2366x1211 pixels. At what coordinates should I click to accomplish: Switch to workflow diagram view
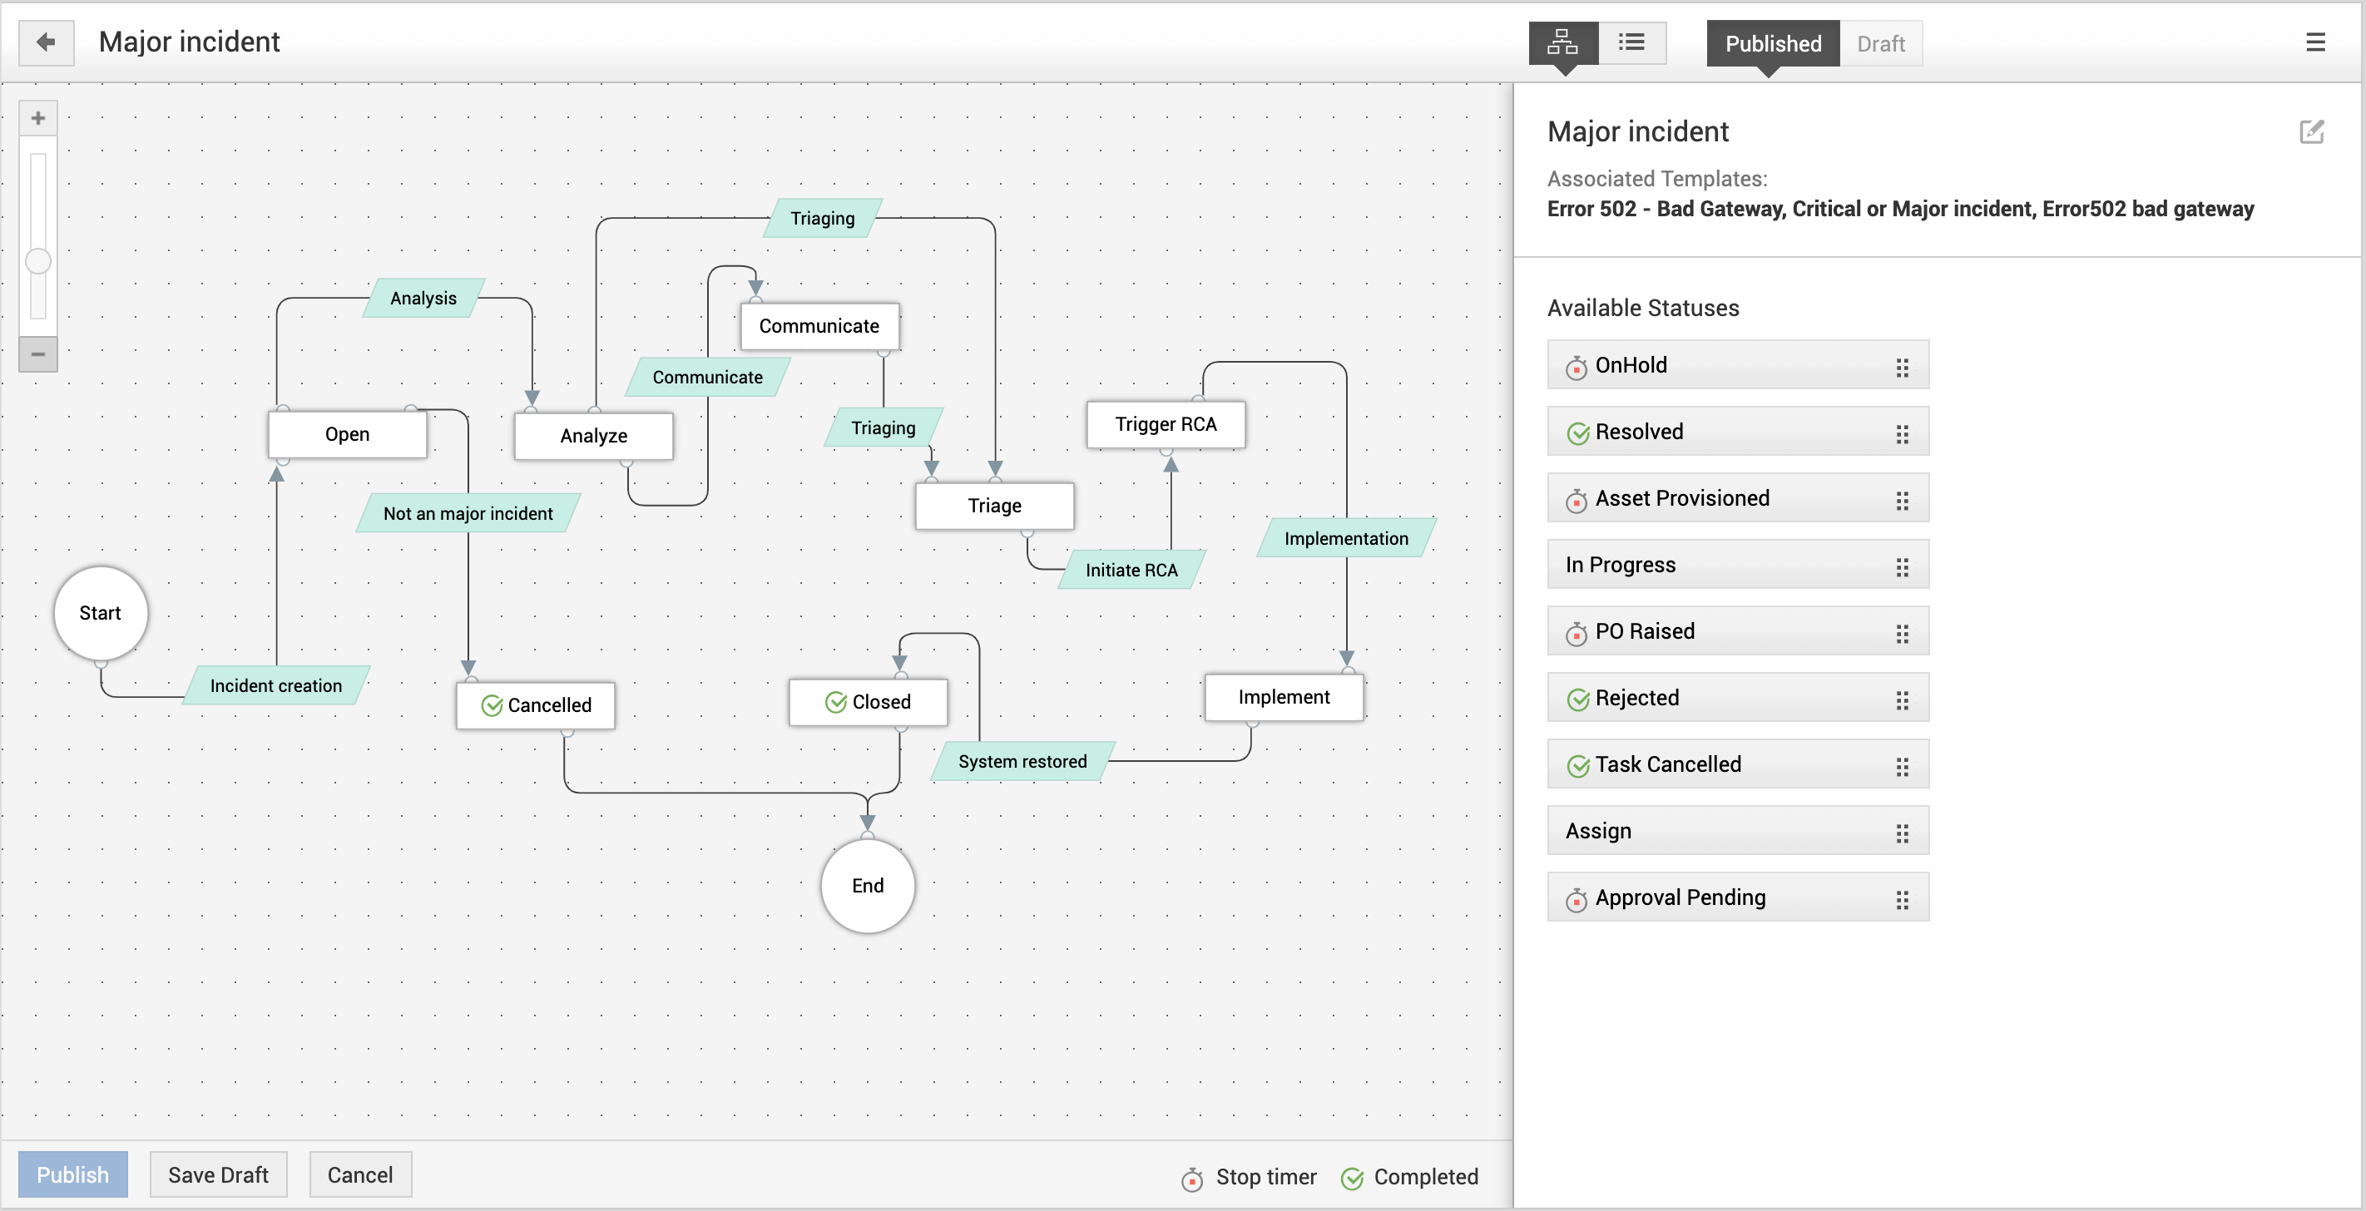(x=1562, y=42)
